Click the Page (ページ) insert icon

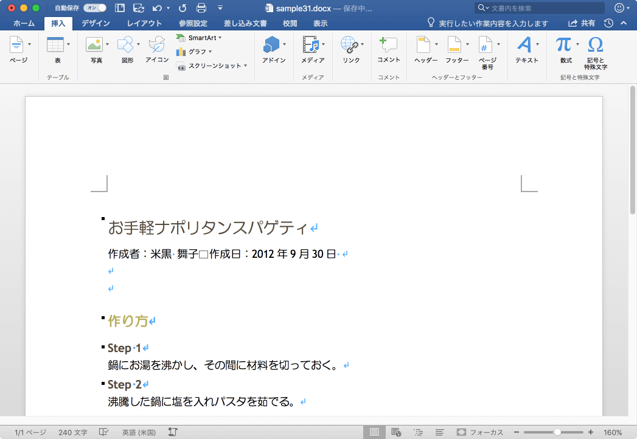tap(16, 45)
